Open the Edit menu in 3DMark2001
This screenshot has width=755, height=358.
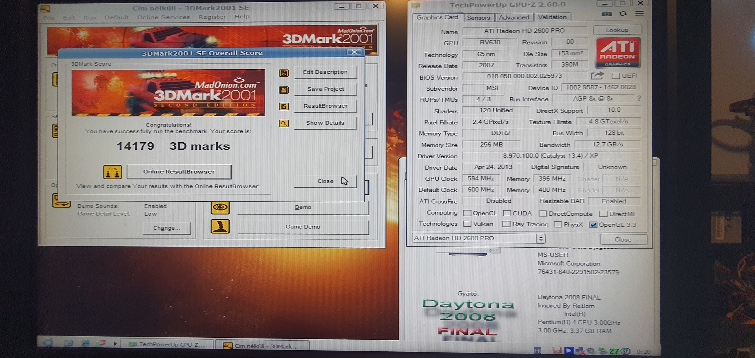coord(69,17)
